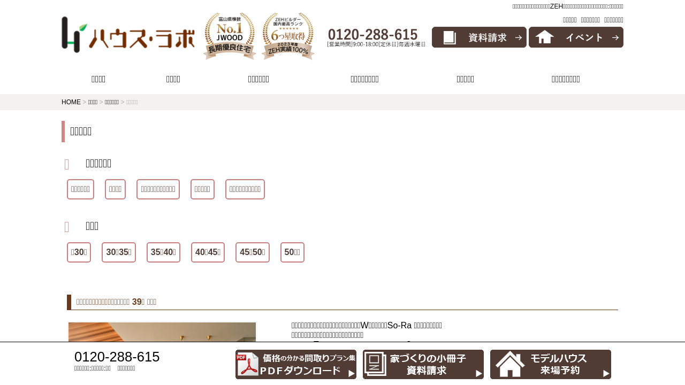685x385 pixels.
Task: Click the No.1 JWOOD award badge
Action: (230, 36)
